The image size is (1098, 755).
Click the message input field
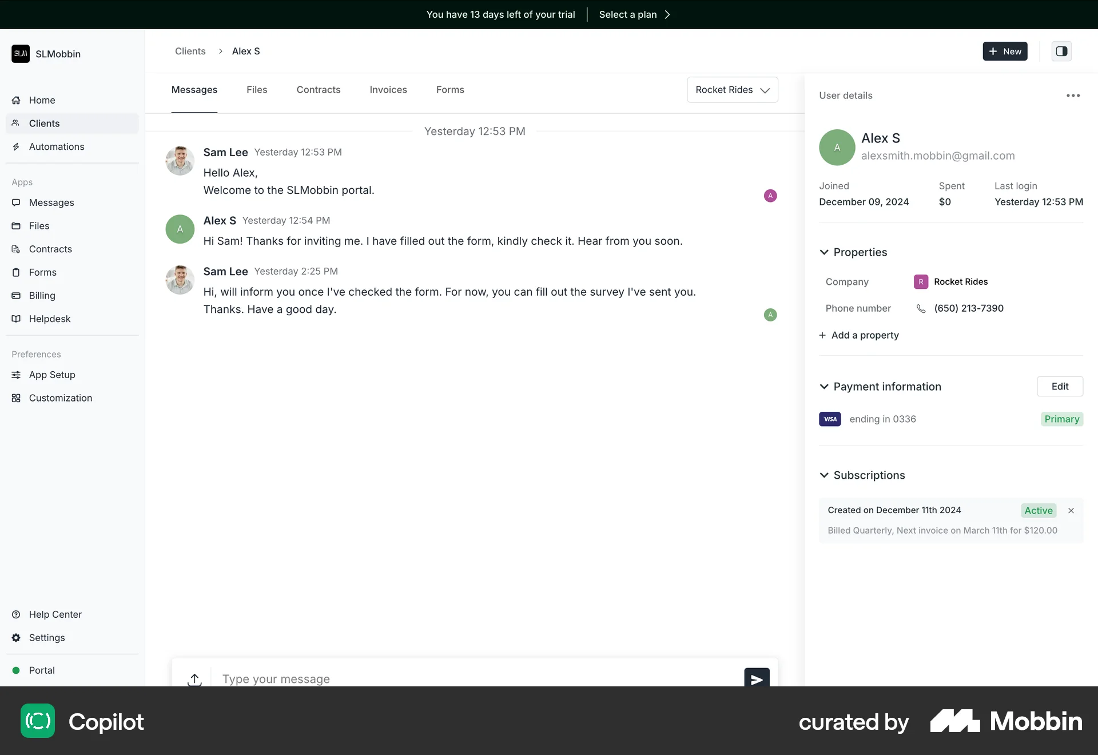pos(400,679)
